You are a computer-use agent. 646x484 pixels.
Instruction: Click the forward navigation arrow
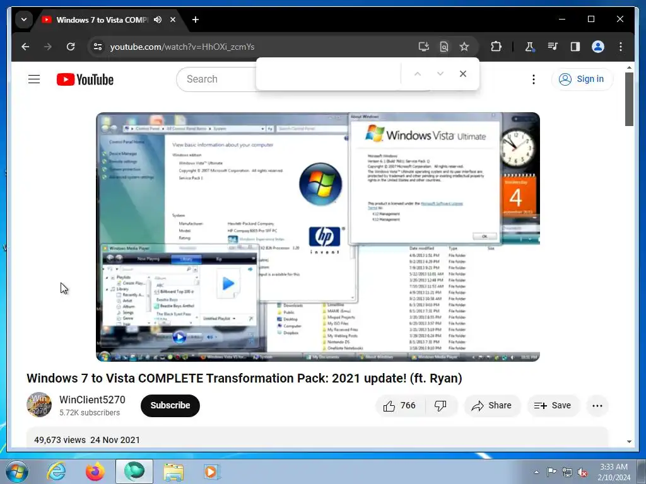click(48, 47)
